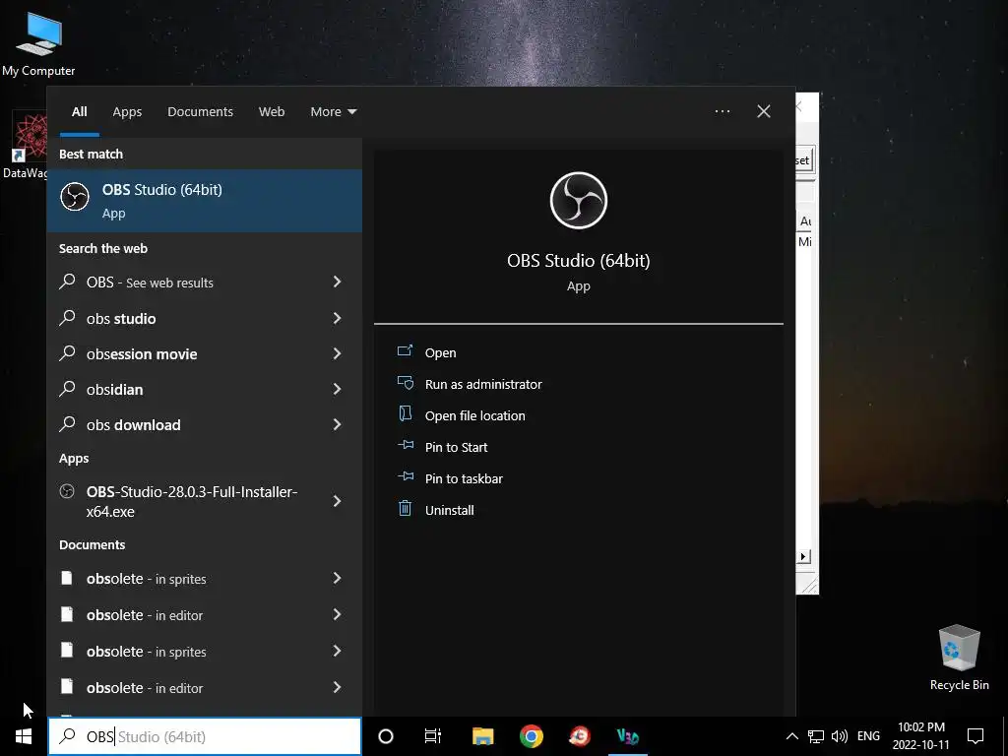Click the volume speaker icon in system tray
Screen dimensions: 1008x756
840,736
